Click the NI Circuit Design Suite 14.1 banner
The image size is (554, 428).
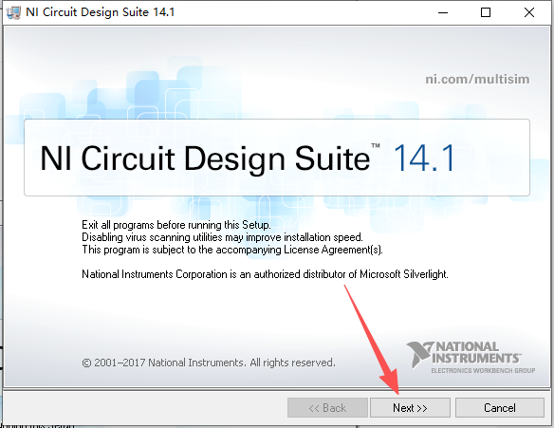pyautogui.click(x=277, y=158)
